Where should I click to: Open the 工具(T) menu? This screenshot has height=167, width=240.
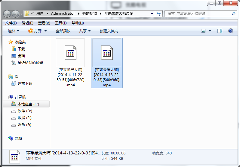[61, 23]
